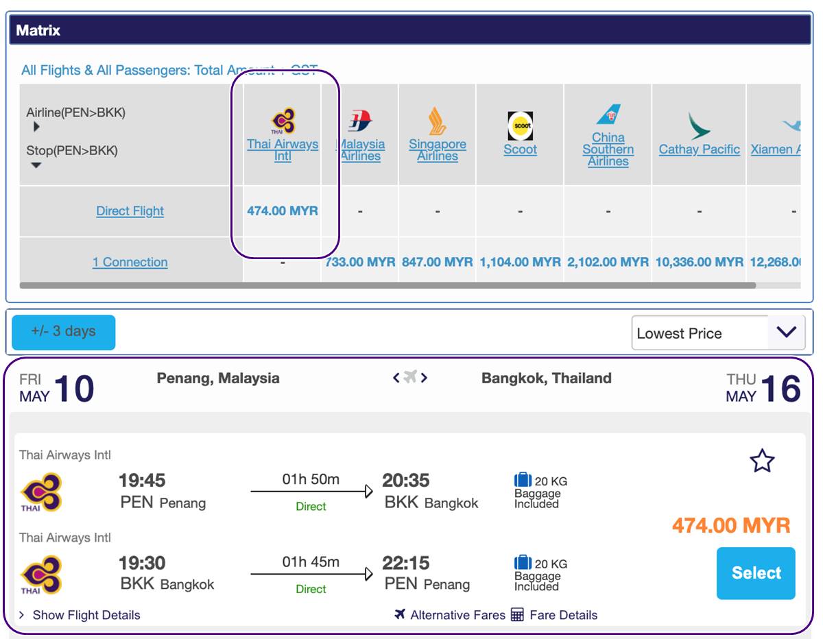
Task: Click the All Flights & All Passengers heading
Action: tap(169, 70)
